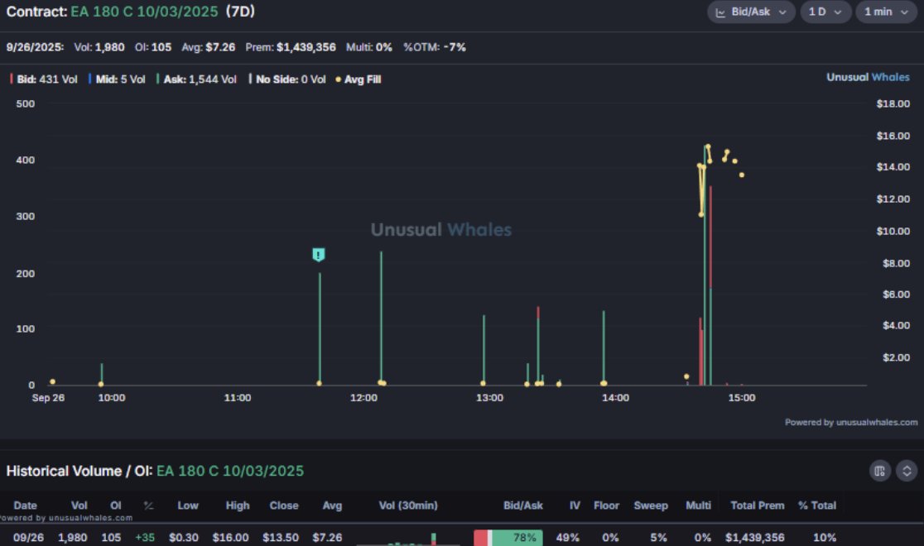
Task: Toggle the Mid volume legend series
Action: tap(119, 79)
